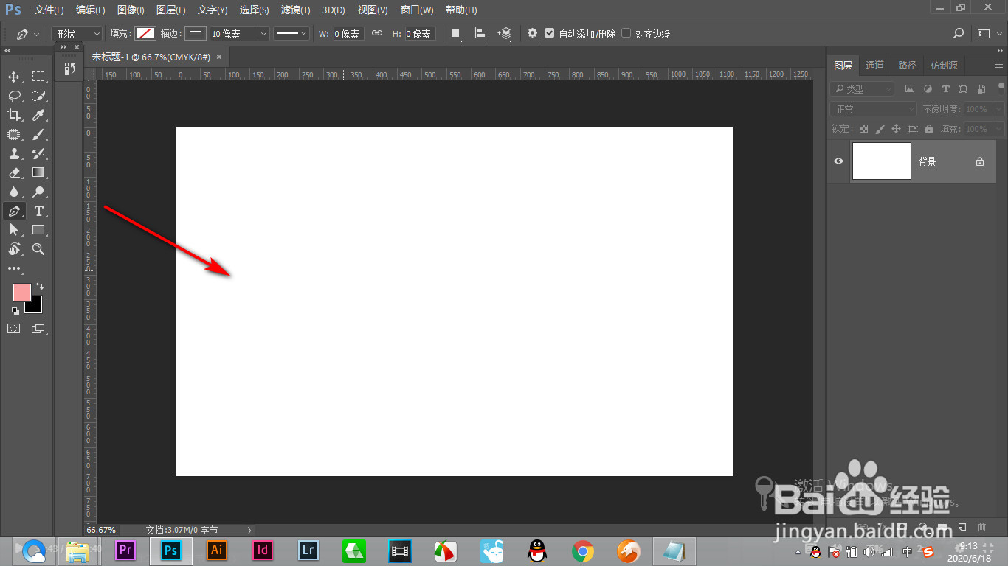Expand the 正常 blend mode dropdown

click(873, 109)
